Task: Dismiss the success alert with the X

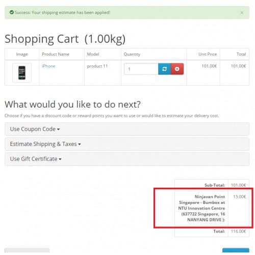Action: click(242, 13)
